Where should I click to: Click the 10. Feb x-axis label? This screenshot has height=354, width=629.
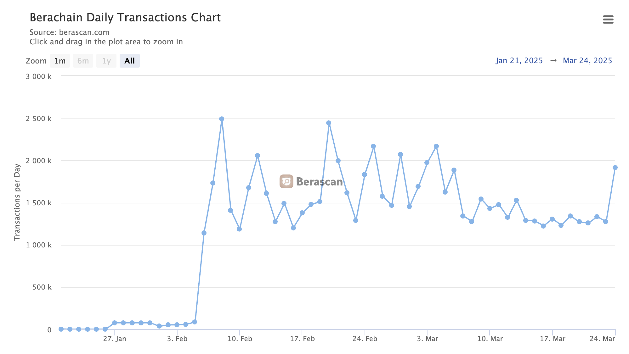240,339
